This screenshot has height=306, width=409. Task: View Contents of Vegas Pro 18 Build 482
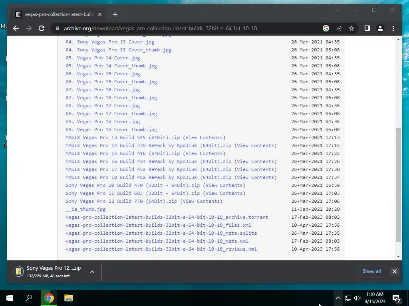(255, 177)
